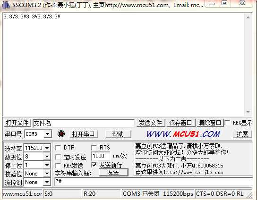
Task: Toggle the DTR checkbox
Action: point(58,148)
